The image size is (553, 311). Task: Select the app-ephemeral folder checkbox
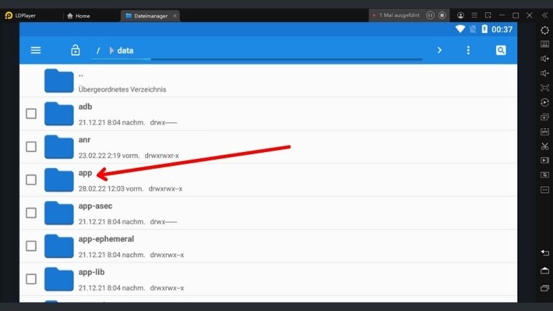coord(31,246)
